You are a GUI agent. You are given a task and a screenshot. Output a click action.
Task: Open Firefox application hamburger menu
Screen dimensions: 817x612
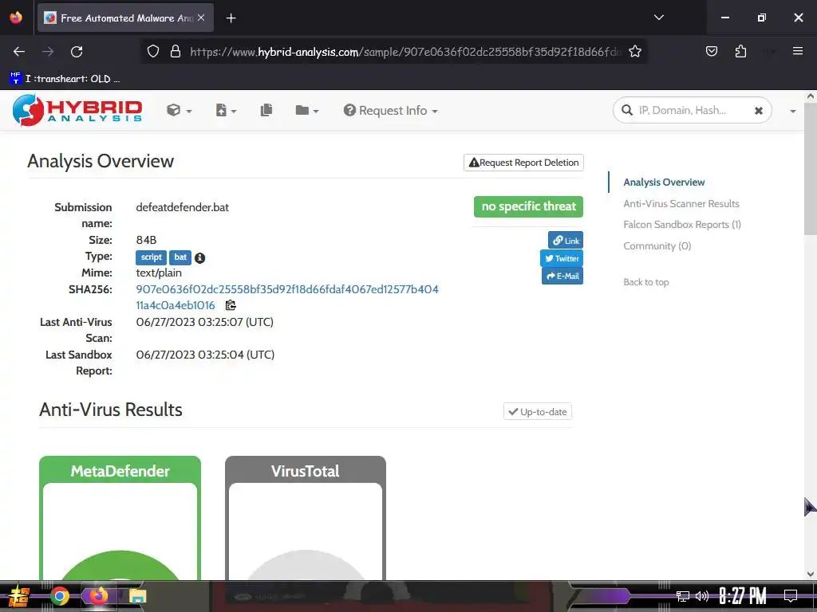797,51
